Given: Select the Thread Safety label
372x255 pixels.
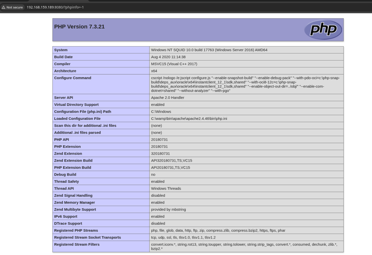Looking at the screenshot, I should click(66, 181).
